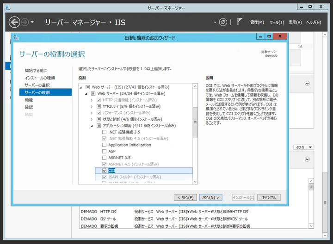
Task: Toggle the Web サーバー (IIS) root checkbox
Action: pos(87,87)
